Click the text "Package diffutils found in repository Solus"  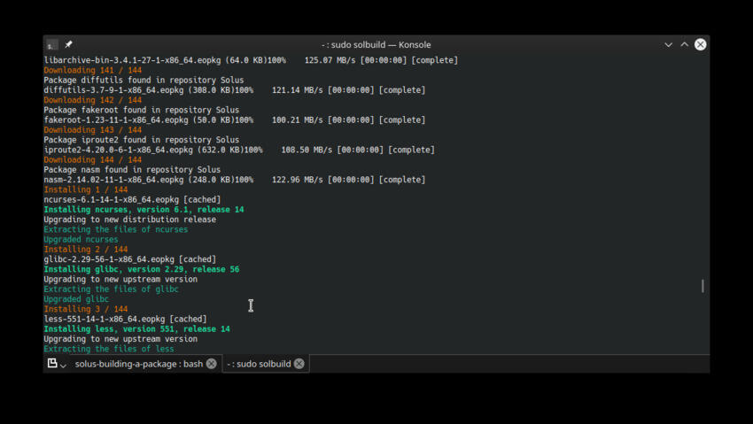144,80
